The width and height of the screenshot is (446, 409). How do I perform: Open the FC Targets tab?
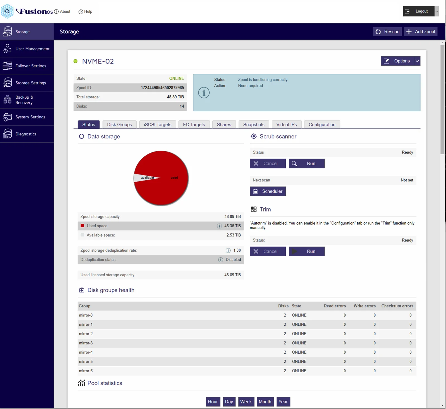coord(194,125)
